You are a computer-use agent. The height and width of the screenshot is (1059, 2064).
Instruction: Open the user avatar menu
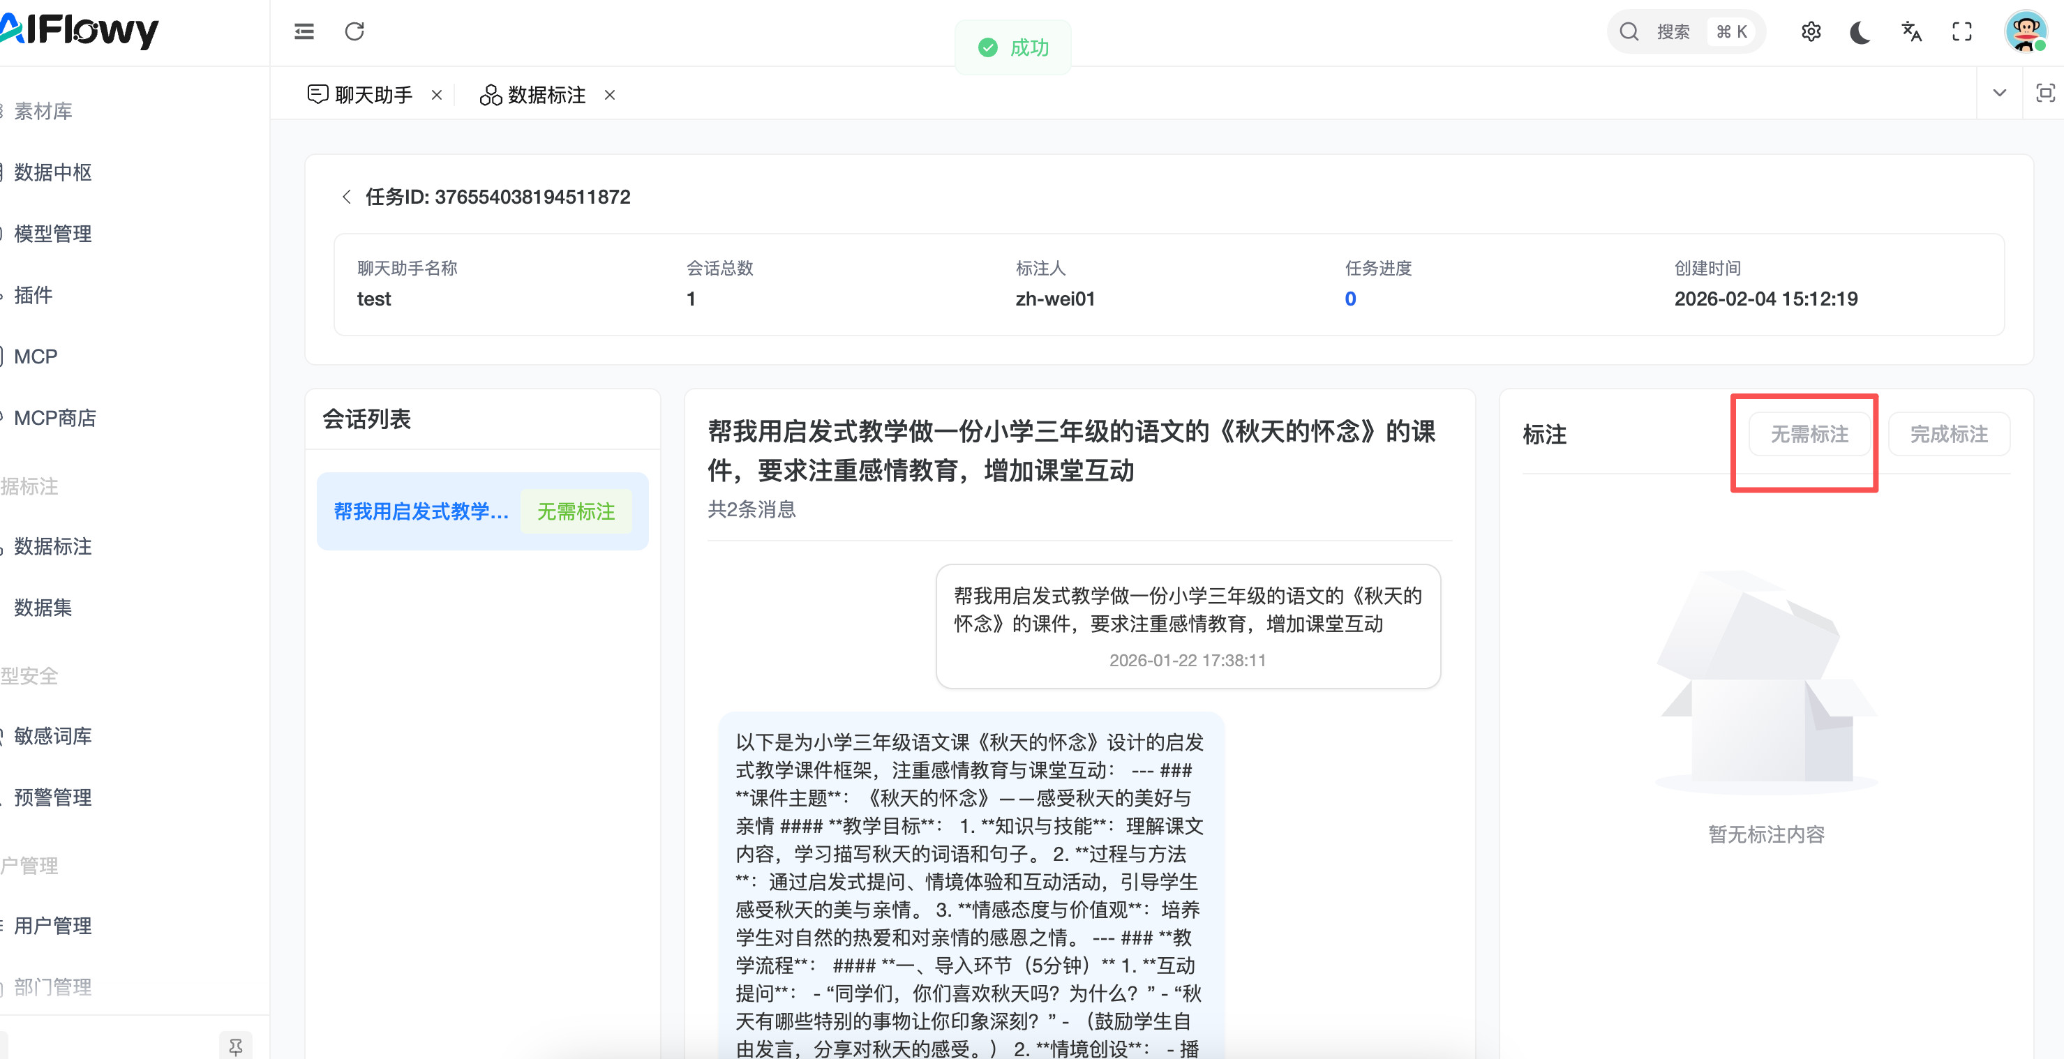[2025, 31]
